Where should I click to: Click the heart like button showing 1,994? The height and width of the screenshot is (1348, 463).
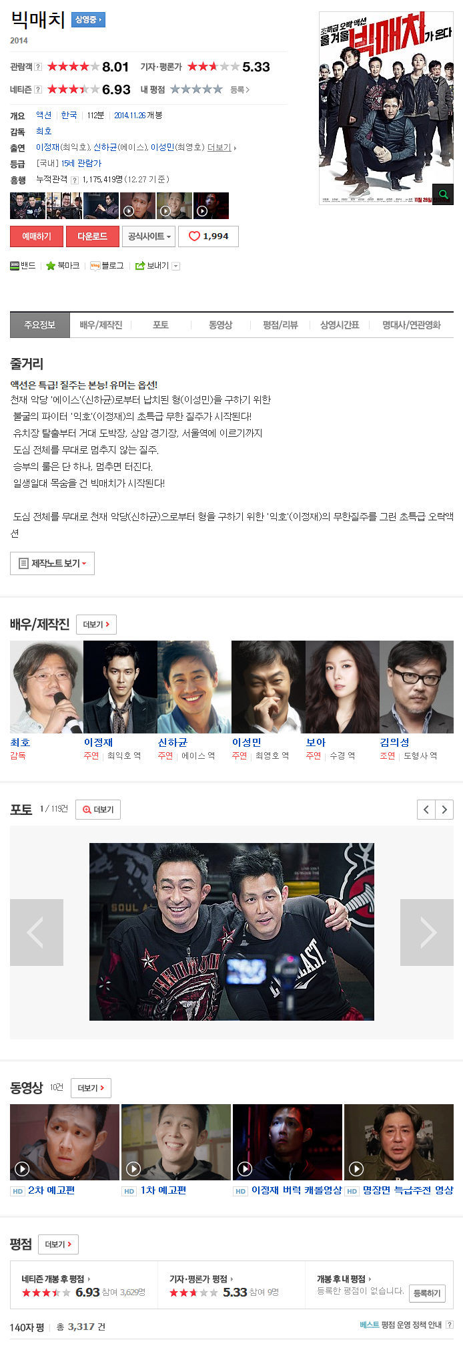209,236
